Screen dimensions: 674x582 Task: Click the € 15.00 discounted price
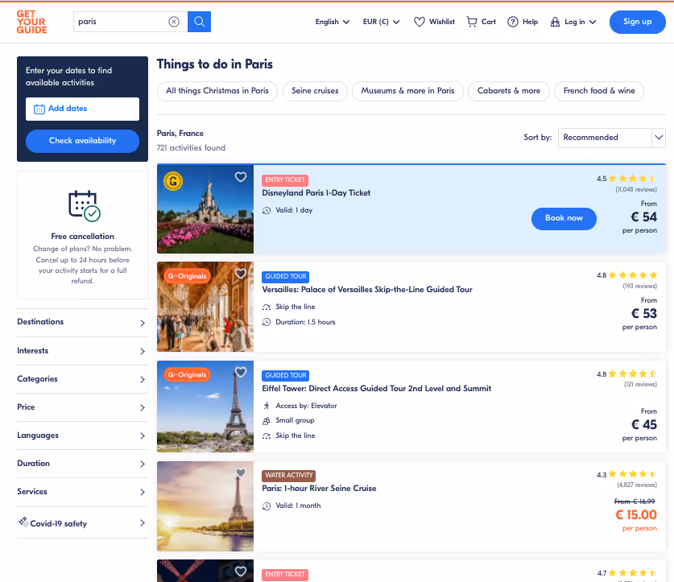click(x=635, y=515)
